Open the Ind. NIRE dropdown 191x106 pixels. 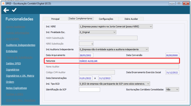click(116, 27)
